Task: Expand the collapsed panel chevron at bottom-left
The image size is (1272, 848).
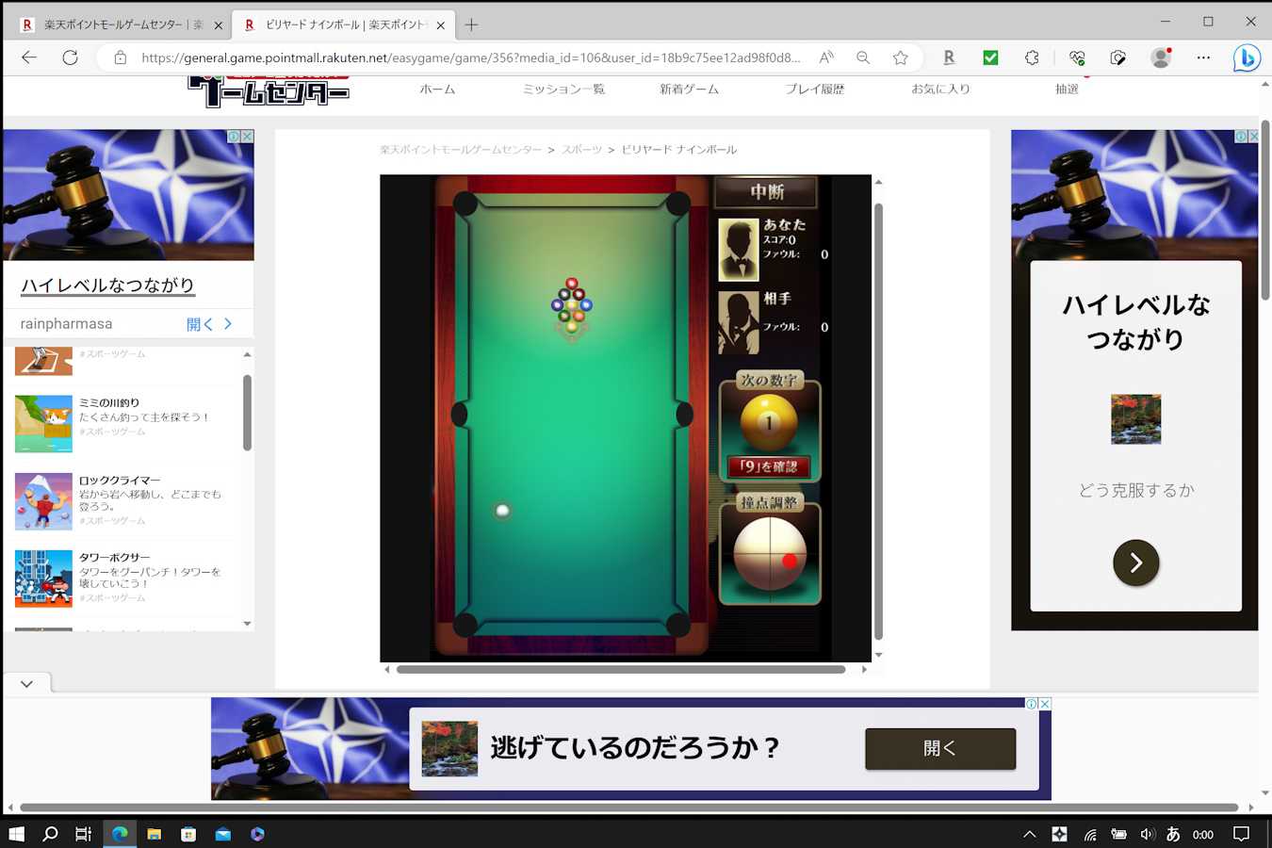Action: click(26, 684)
